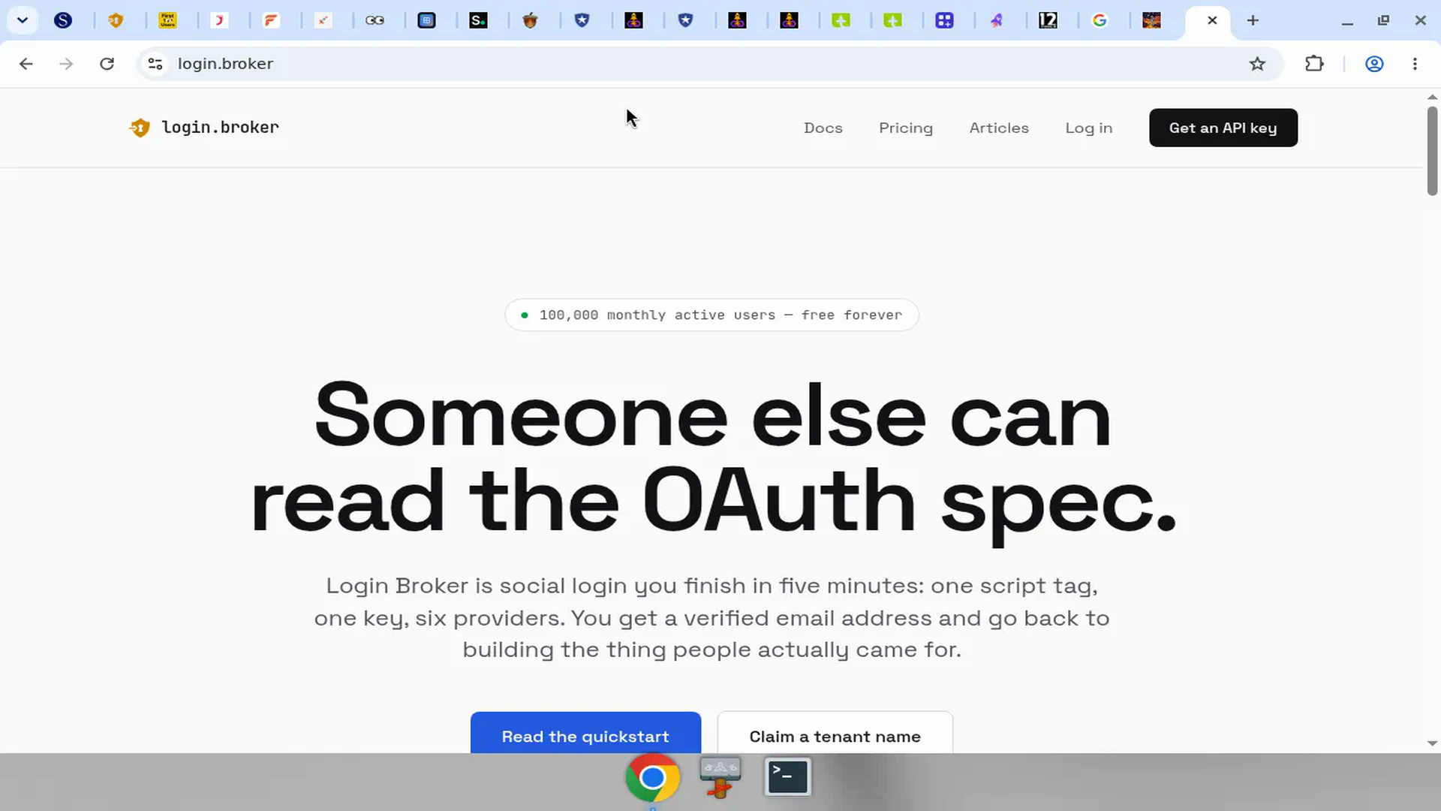This screenshot has height=811, width=1441.
Task: Click the page scrollbar down arrow
Action: pos(1432,743)
